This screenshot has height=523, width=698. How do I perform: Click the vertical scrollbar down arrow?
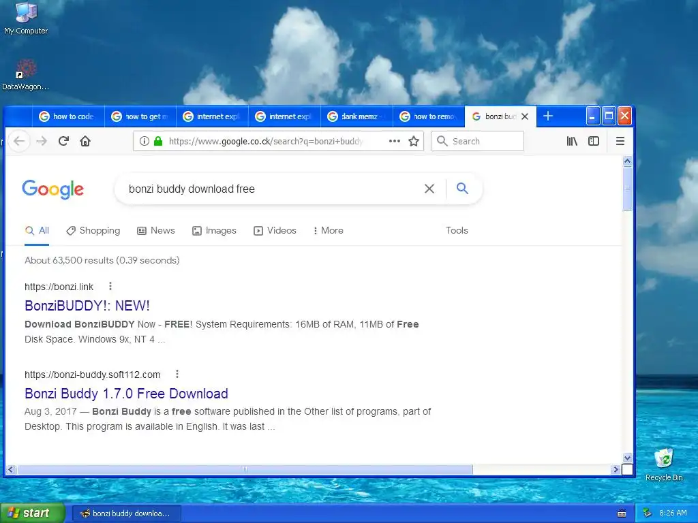pos(627,458)
